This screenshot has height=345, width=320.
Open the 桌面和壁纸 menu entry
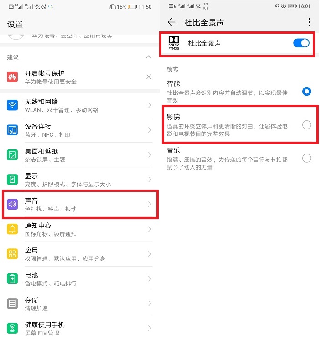click(80, 155)
